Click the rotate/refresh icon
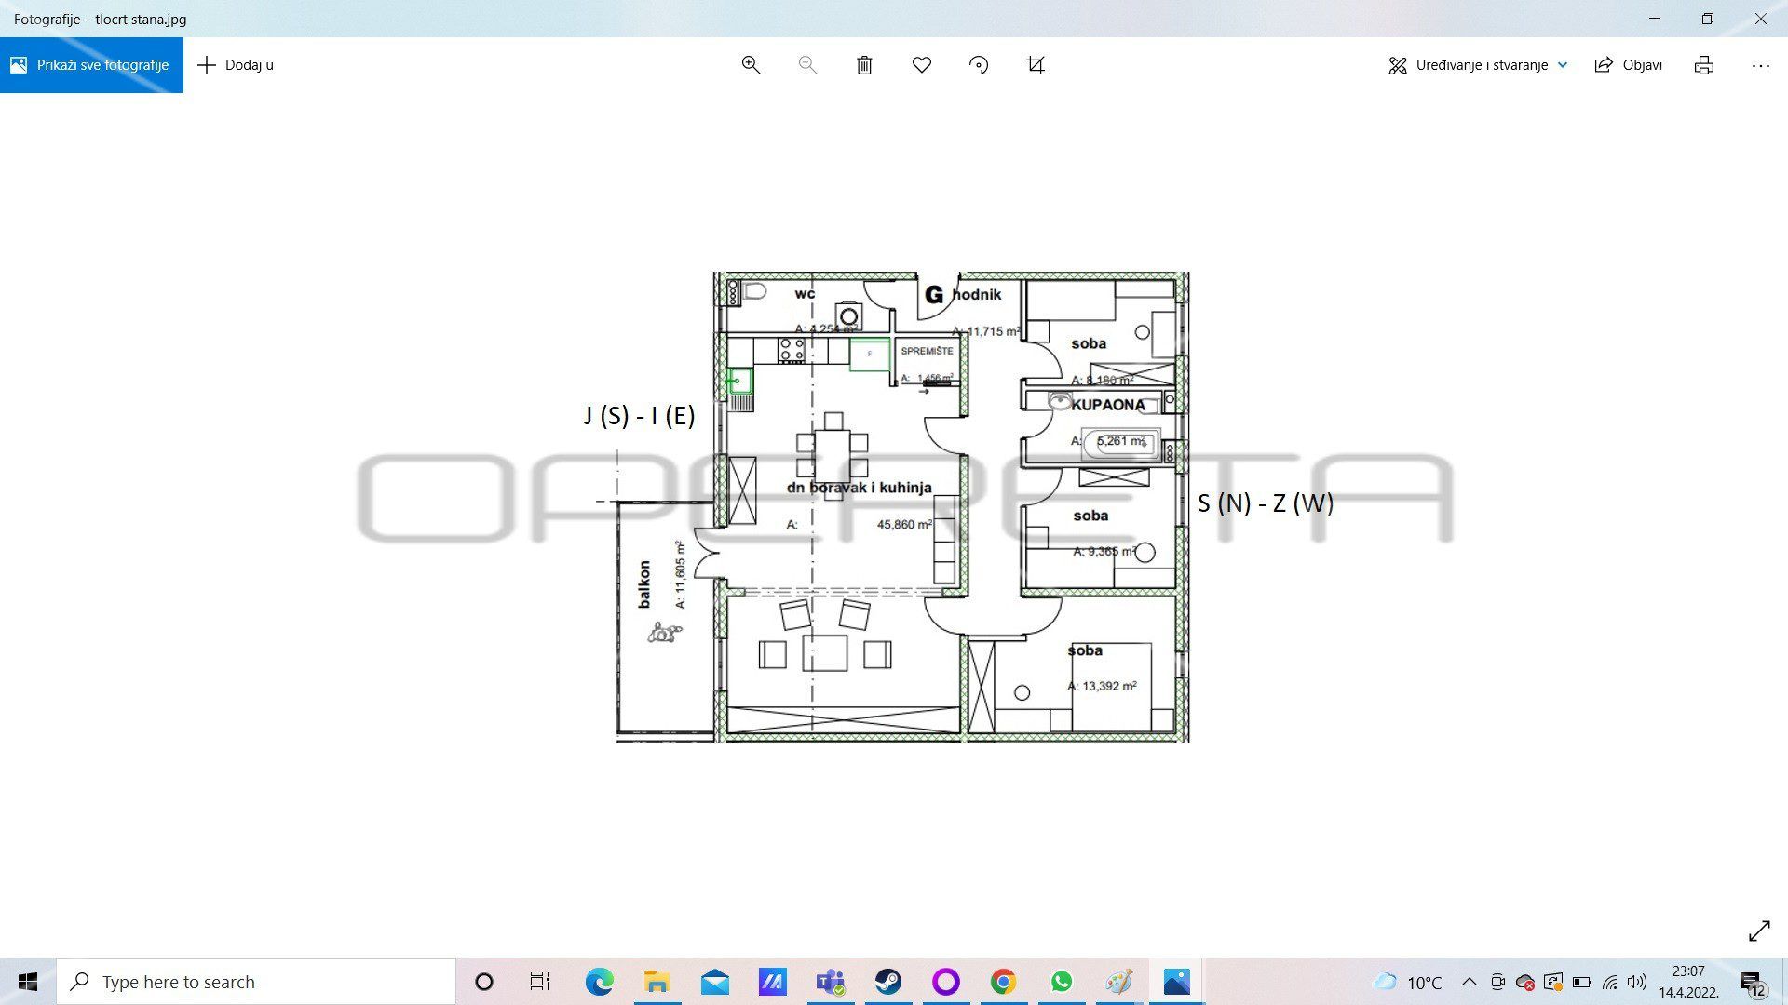The image size is (1788, 1005). [978, 64]
